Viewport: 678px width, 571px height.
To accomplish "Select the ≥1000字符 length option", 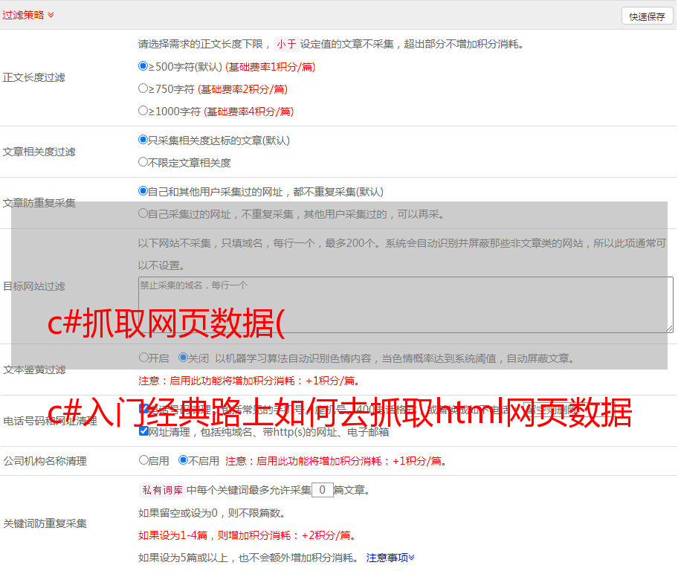I will [x=143, y=111].
